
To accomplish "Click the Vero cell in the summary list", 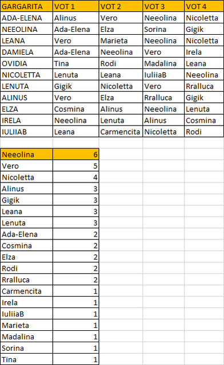I will 26,166.
